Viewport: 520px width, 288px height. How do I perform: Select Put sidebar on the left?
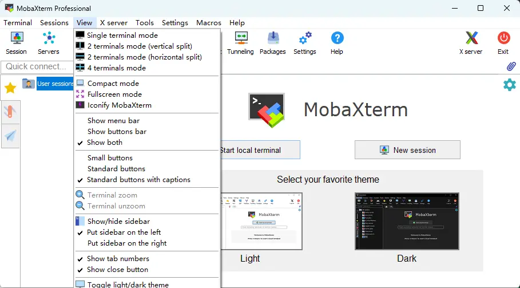pos(147,232)
